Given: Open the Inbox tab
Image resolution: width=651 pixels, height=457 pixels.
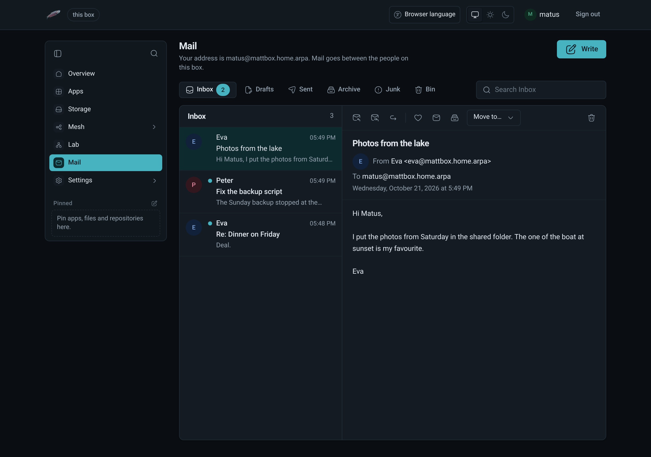Looking at the screenshot, I should tap(208, 90).
